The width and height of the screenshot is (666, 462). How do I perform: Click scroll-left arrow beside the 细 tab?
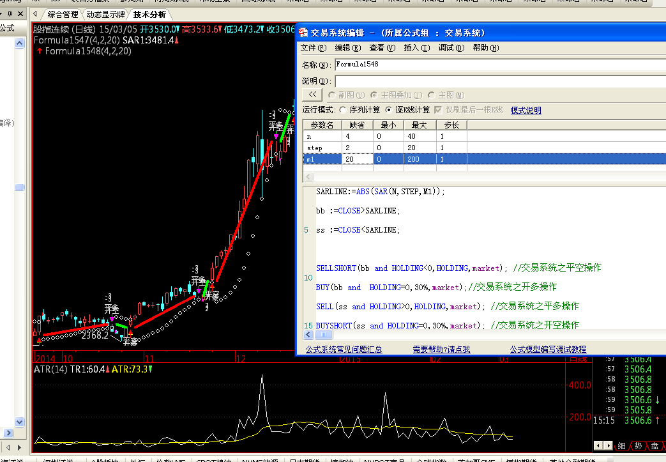tap(598, 445)
